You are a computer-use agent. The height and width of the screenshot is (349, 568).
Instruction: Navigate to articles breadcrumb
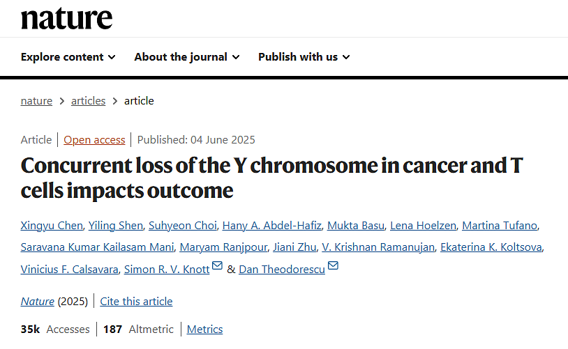point(88,101)
